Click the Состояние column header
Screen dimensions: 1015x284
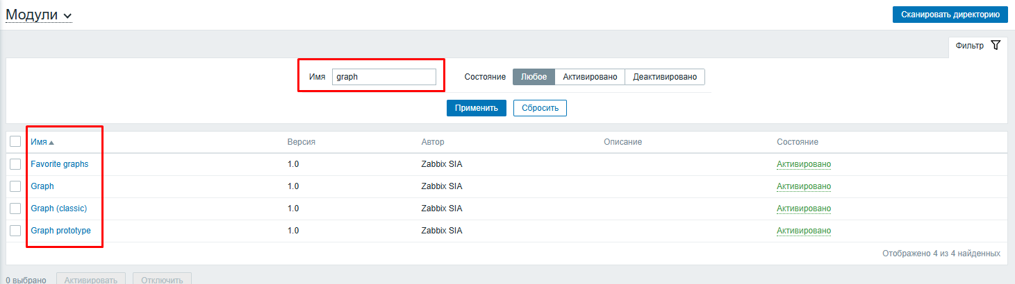click(x=798, y=142)
